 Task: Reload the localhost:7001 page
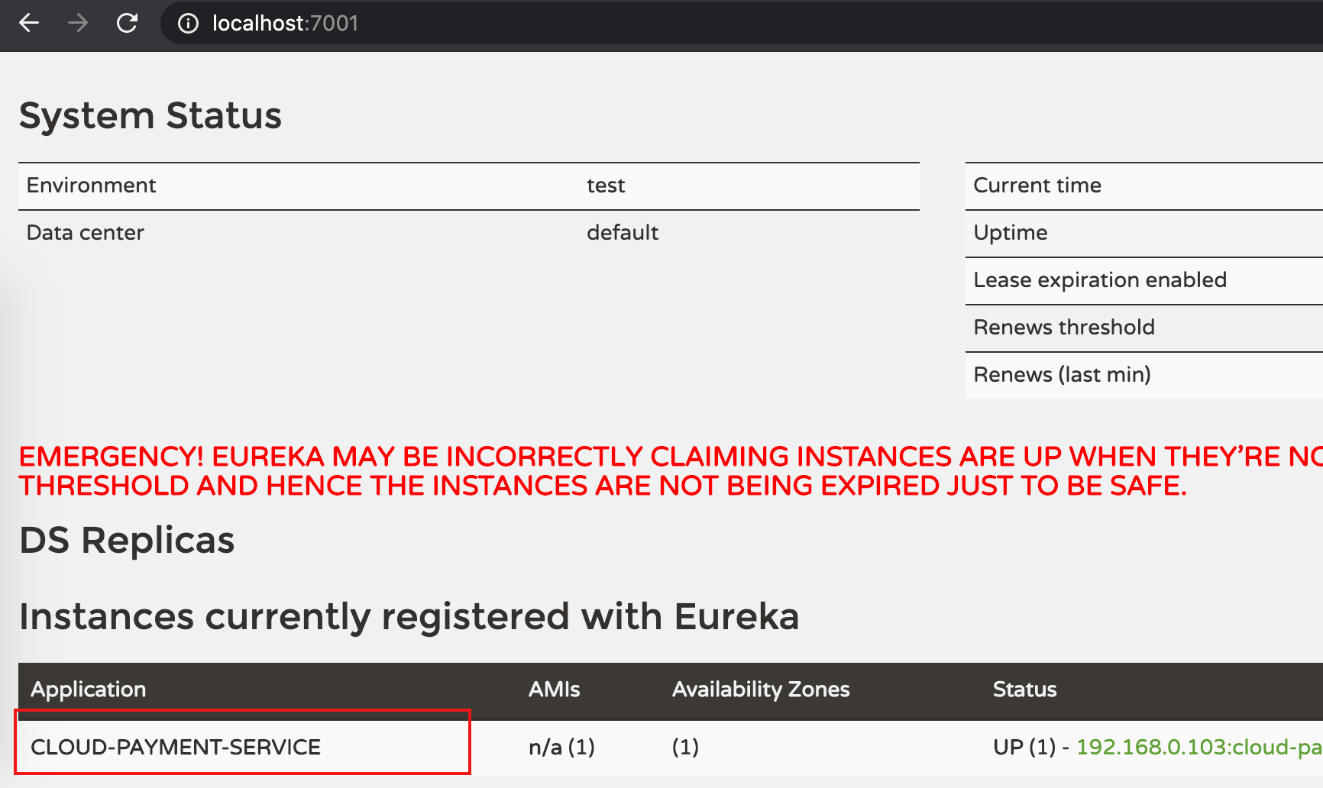127,23
